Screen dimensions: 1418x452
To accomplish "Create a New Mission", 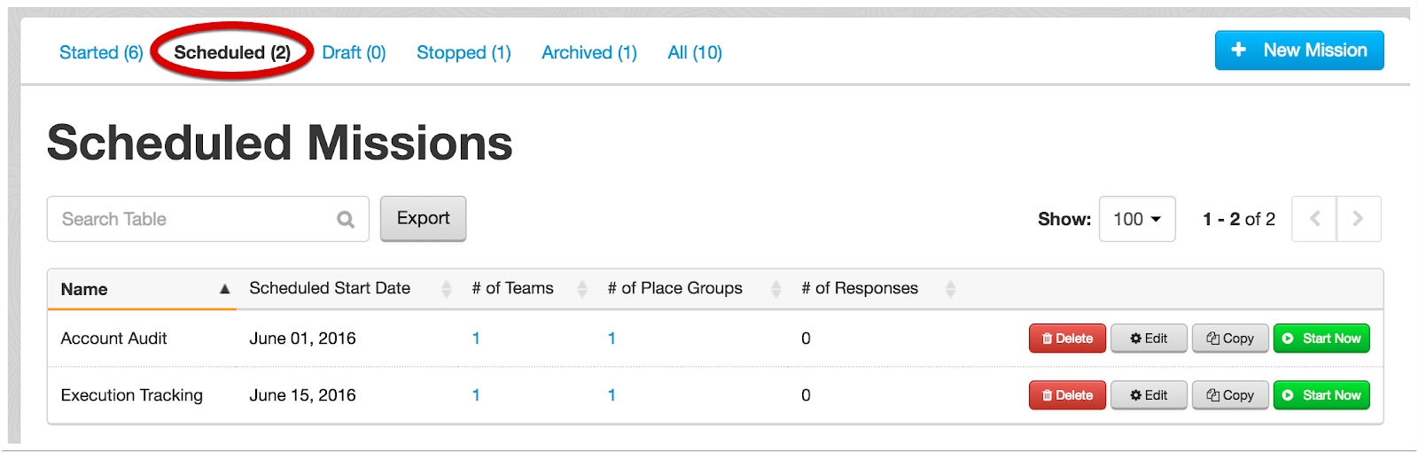I will [x=1299, y=51].
